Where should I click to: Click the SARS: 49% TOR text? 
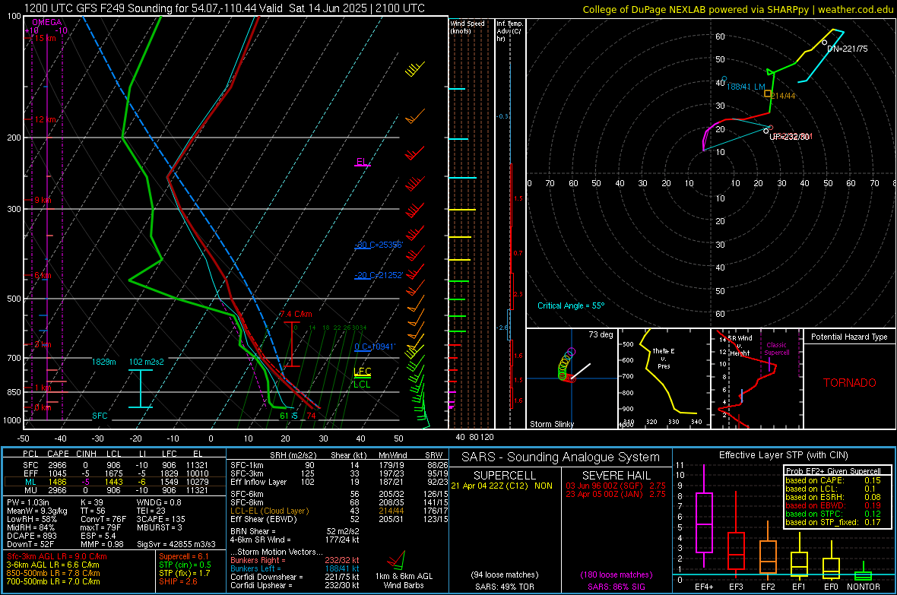click(504, 587)
